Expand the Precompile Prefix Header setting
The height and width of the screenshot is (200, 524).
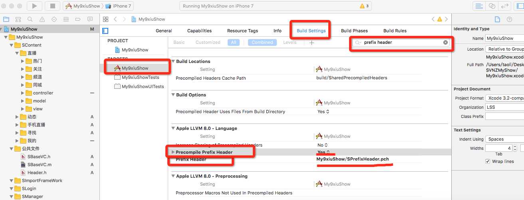click(x=173, y=152)
